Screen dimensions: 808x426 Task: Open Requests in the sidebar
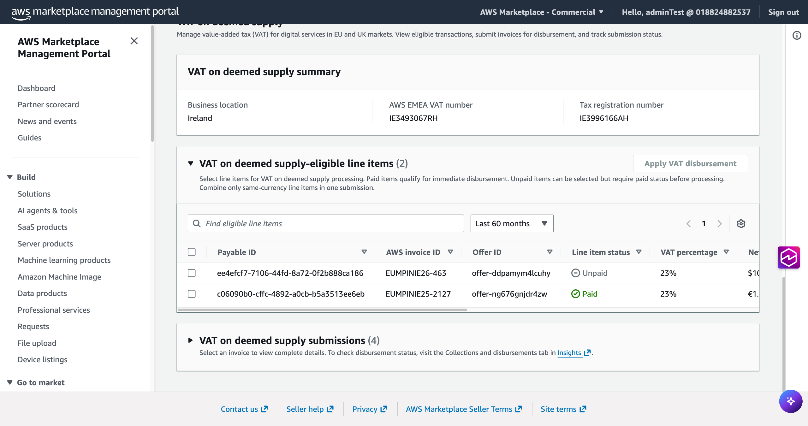(x=33, y=326)
